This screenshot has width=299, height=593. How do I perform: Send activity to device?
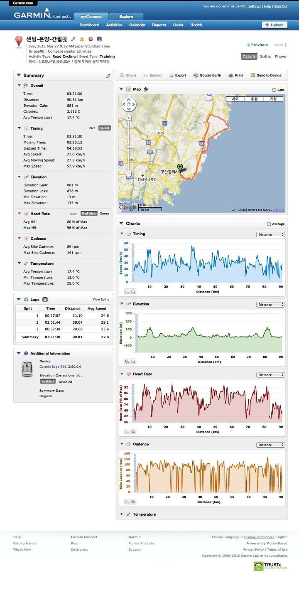266,76
